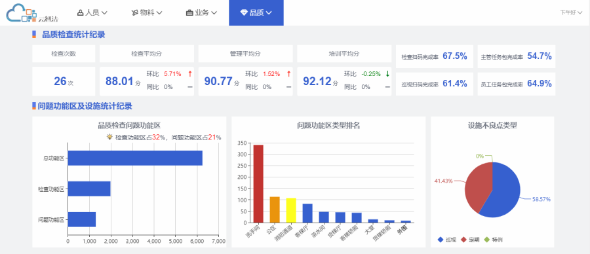Click the red up arrow for 检查平均分 环比
The height and width of the screenshot is (254, 590).
coord(189,74)
